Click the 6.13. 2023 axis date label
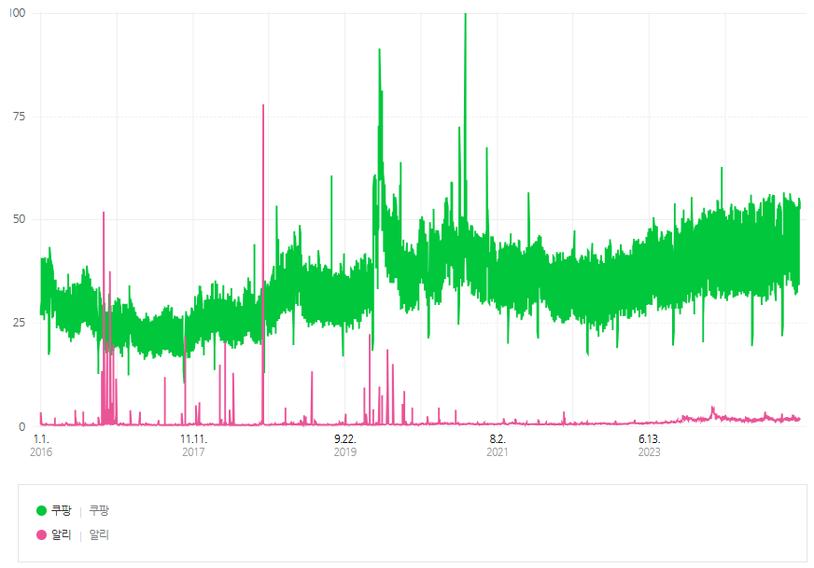 (x=650, y=446)
